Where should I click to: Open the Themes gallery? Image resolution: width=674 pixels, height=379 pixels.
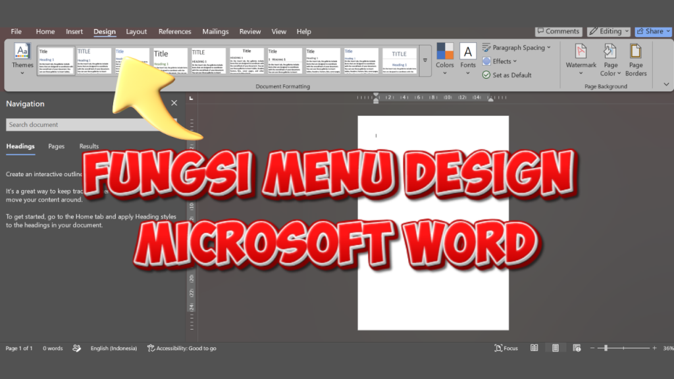pyautogui.click(x=22, y=59)
